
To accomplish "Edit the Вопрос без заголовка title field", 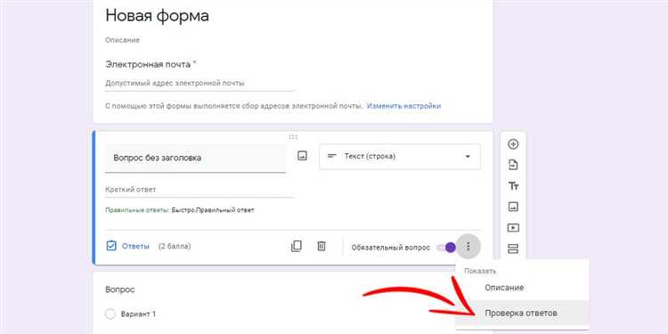I will pos(196,158).
